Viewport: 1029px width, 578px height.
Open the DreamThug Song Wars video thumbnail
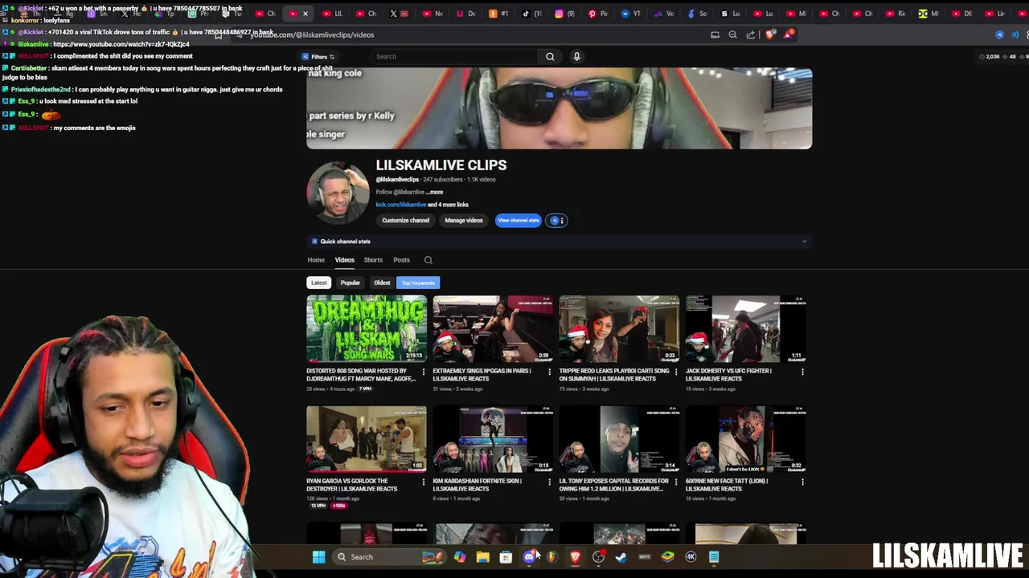point(367,329)
